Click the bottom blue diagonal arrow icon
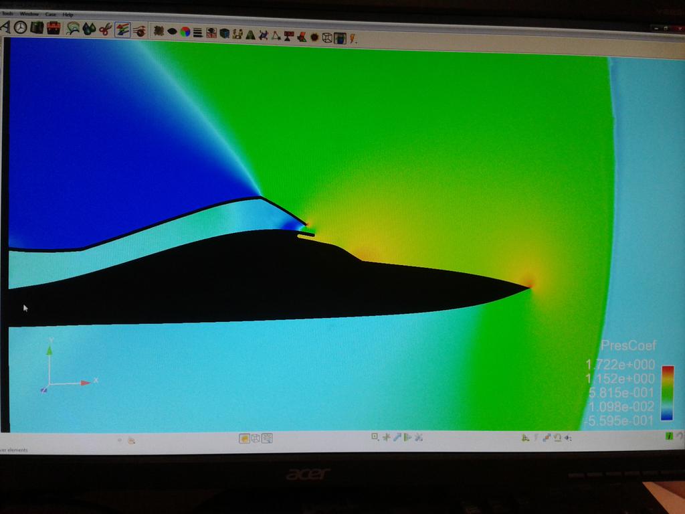This screenshot has height=514, width=685. click(397, 436)
